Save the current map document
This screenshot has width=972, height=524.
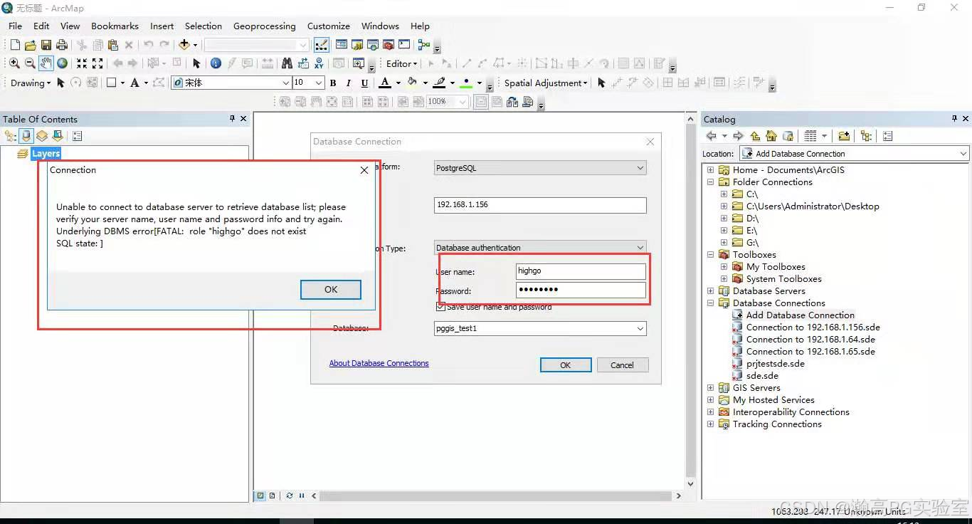coord(46,45)
